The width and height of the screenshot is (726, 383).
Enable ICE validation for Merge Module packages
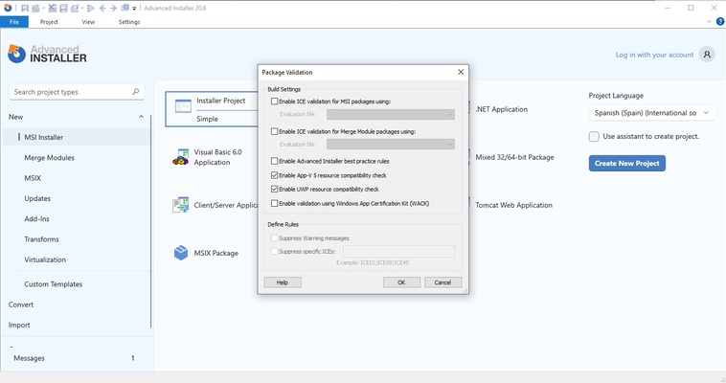(x=275, y=131)
